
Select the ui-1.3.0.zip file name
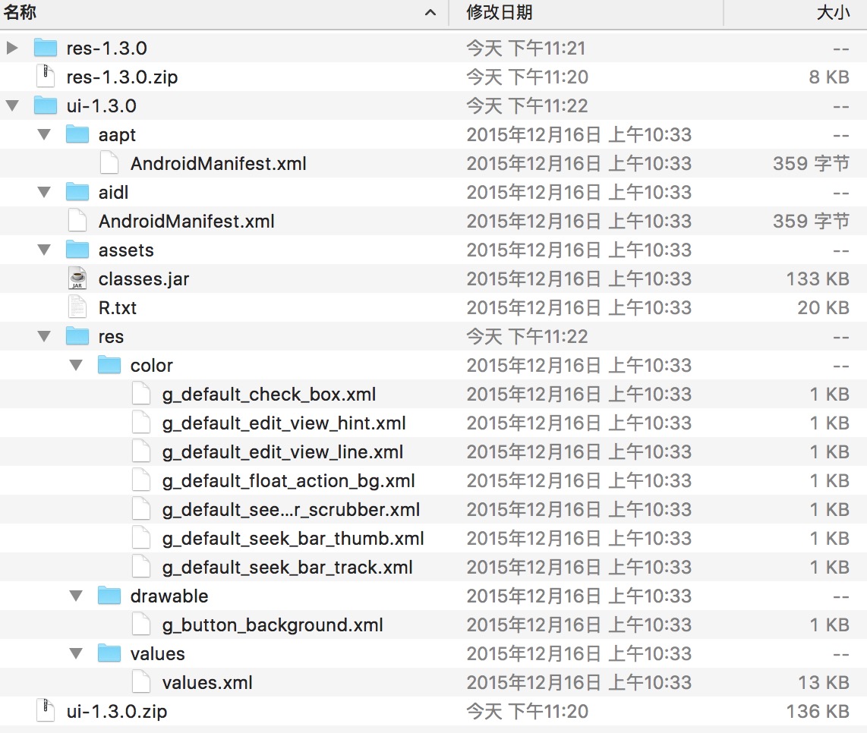point(117,711)
